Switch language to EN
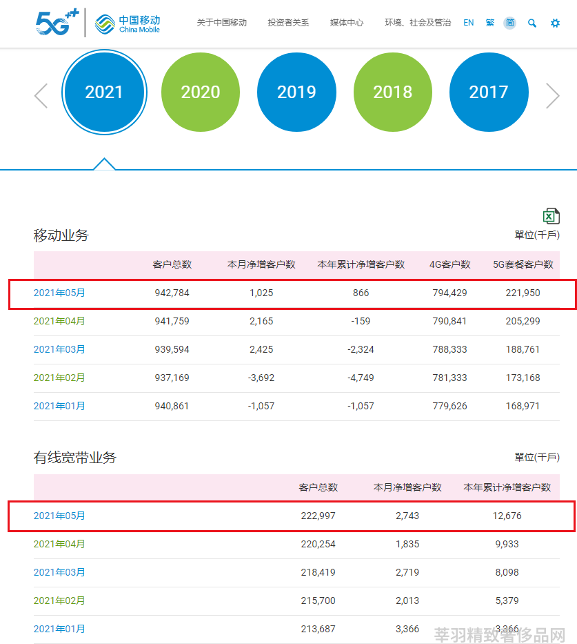Screen dimensions: 577x644 [x=468, y=23]
